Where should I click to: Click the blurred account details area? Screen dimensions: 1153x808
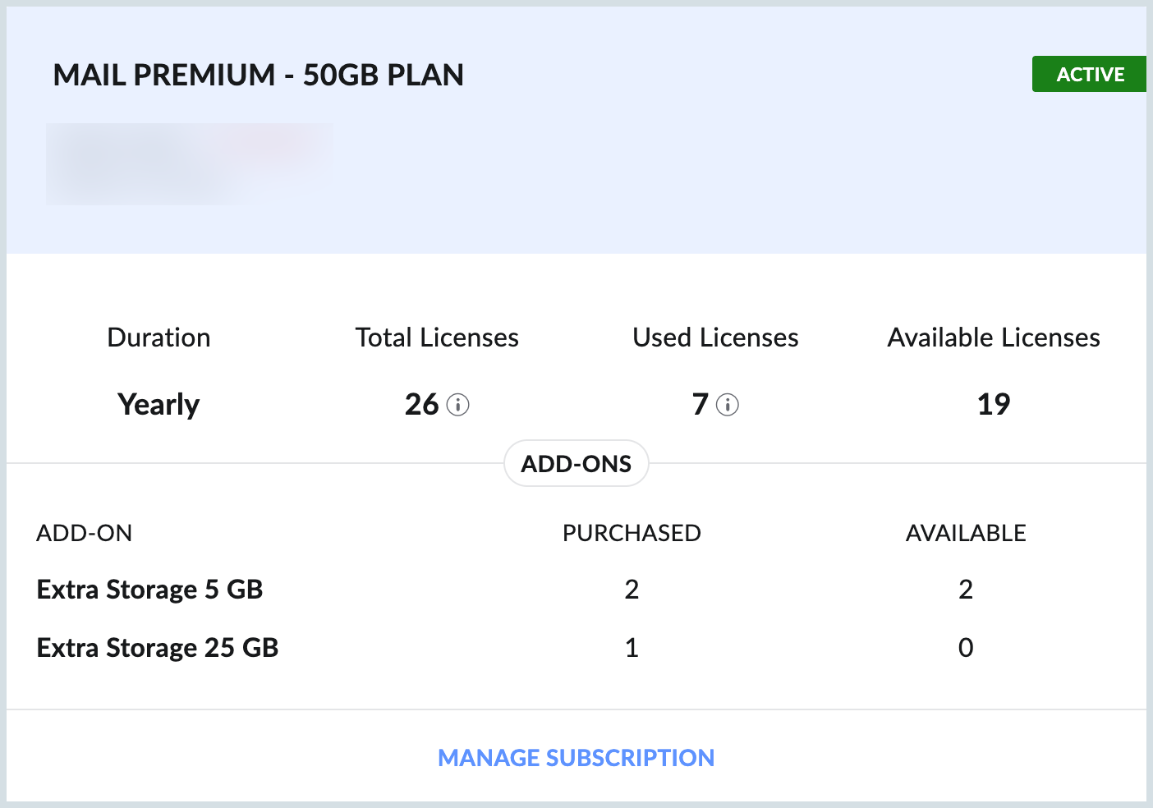pyautogui.click(x=189, y=163)
